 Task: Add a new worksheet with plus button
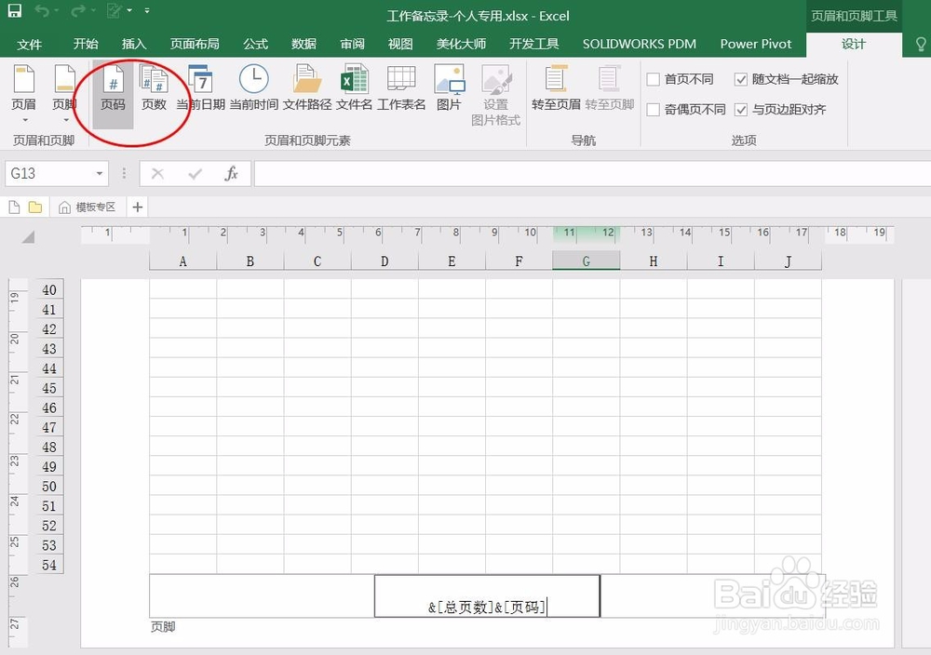click(x=137, y=207)
